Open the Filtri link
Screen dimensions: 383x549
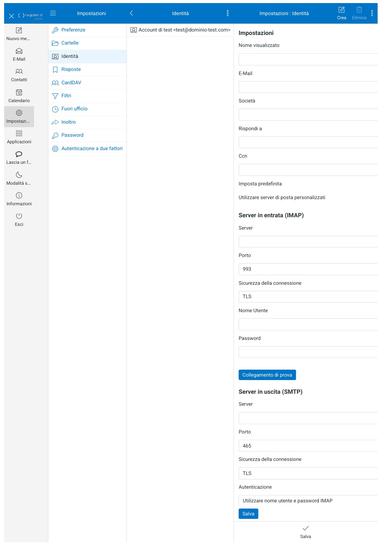[87, 96]
